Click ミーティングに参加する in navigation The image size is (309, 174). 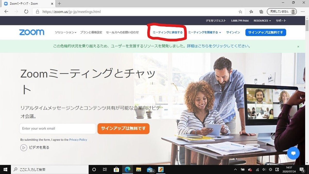coord(168,32)
